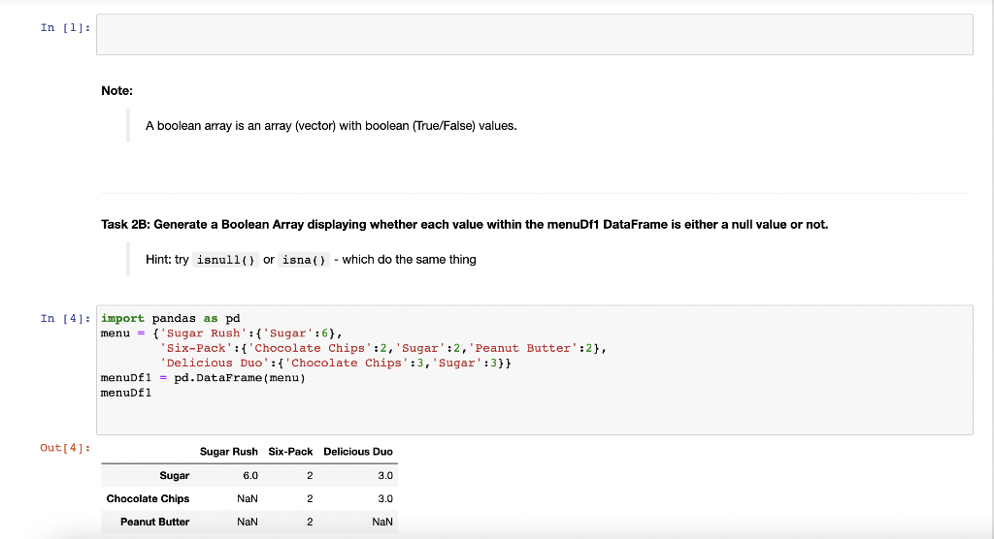The height and width of the screenshot is (539, 994).
Task: Select the In [1]: prompt label
Action: pyautogui.click(x=65, y=27)
